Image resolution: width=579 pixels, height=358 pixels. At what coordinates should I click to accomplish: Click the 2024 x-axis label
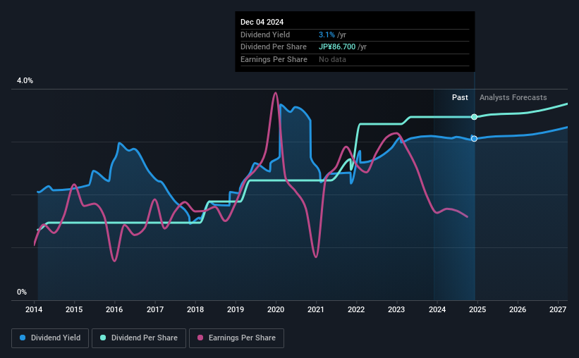pos(437,309)
